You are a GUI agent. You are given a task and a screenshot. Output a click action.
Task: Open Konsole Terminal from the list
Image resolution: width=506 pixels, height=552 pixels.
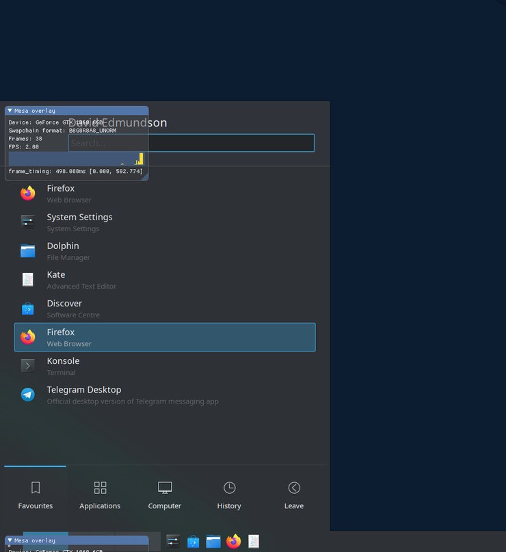pyautogui.click(x=165, y=366)
